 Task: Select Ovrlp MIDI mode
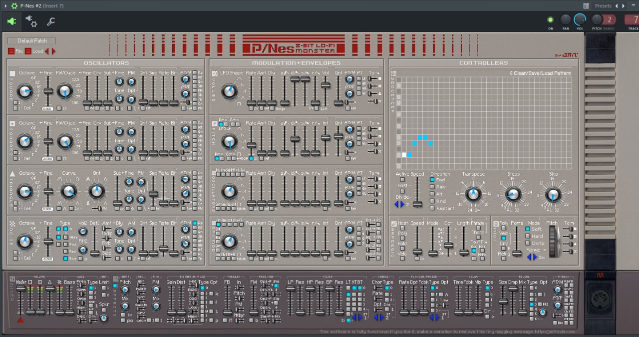coord(527,243)
